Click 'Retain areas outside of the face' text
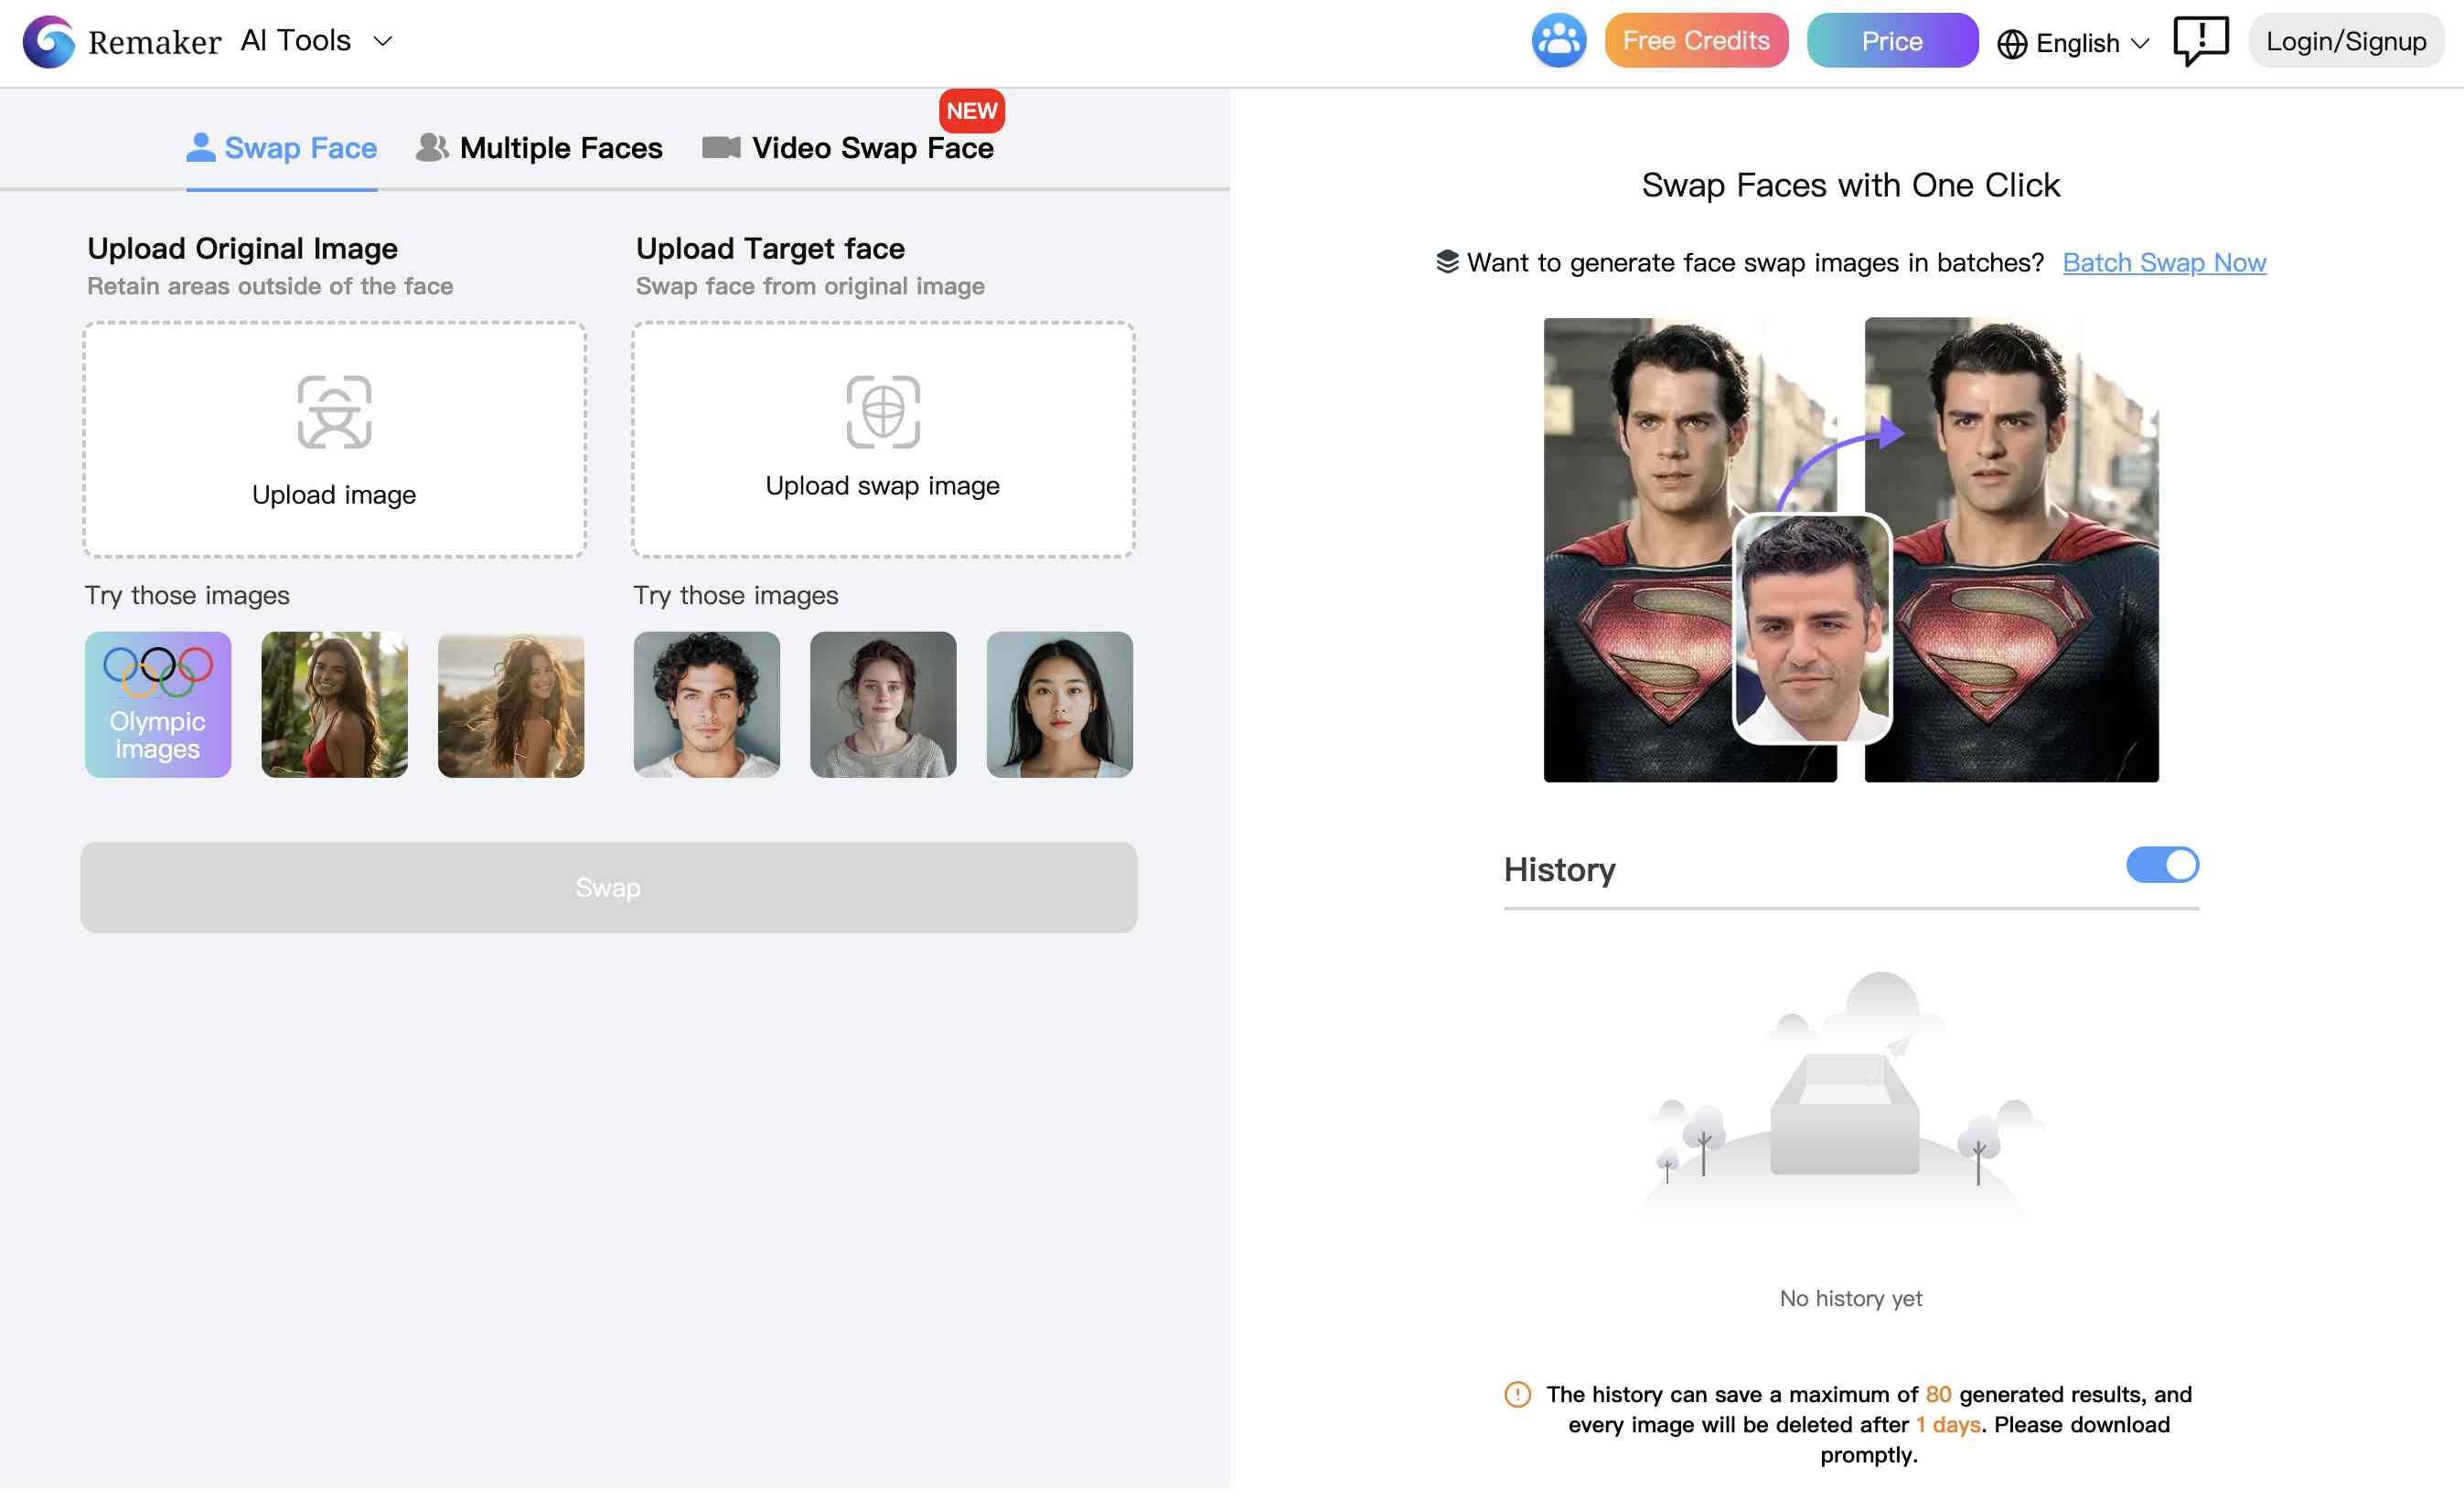 tap(270, 286)
